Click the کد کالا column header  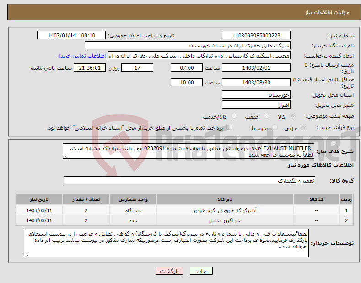[316, 199]
